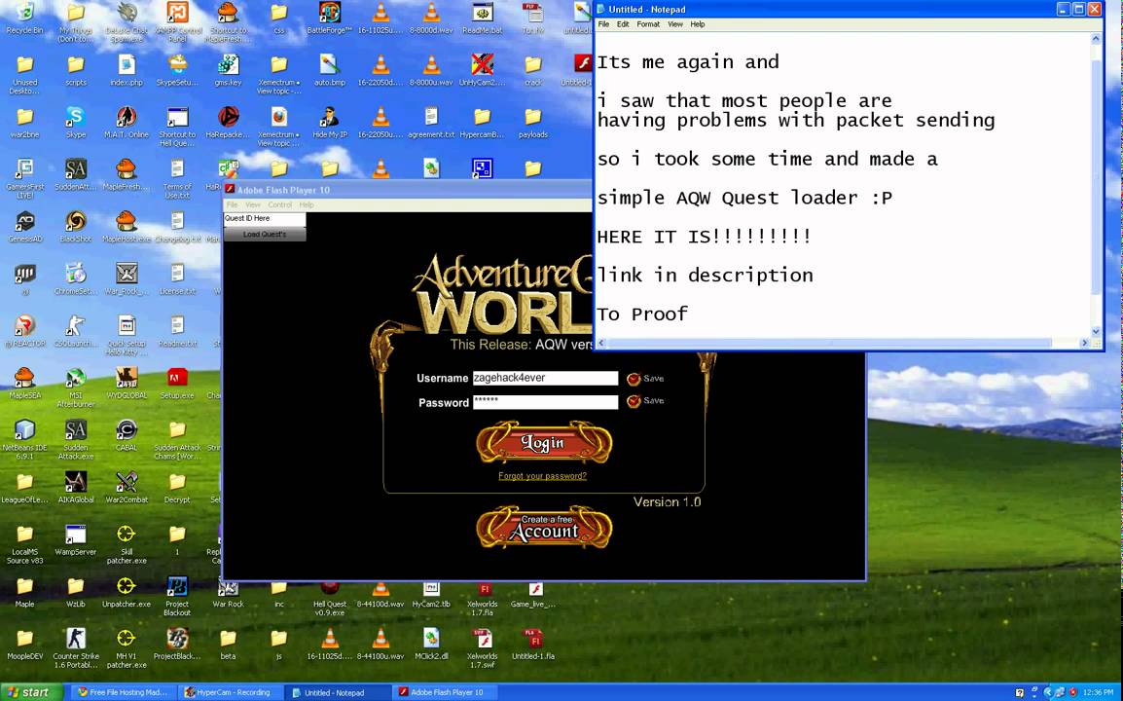1123x701 pixels.
Task: Open Notepad's Edit menu
Action: [623, 24]
